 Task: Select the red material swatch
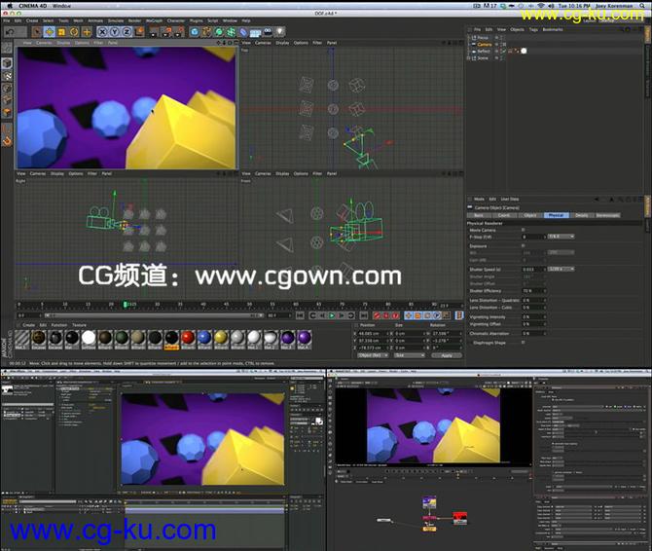(x=188, y=338)
